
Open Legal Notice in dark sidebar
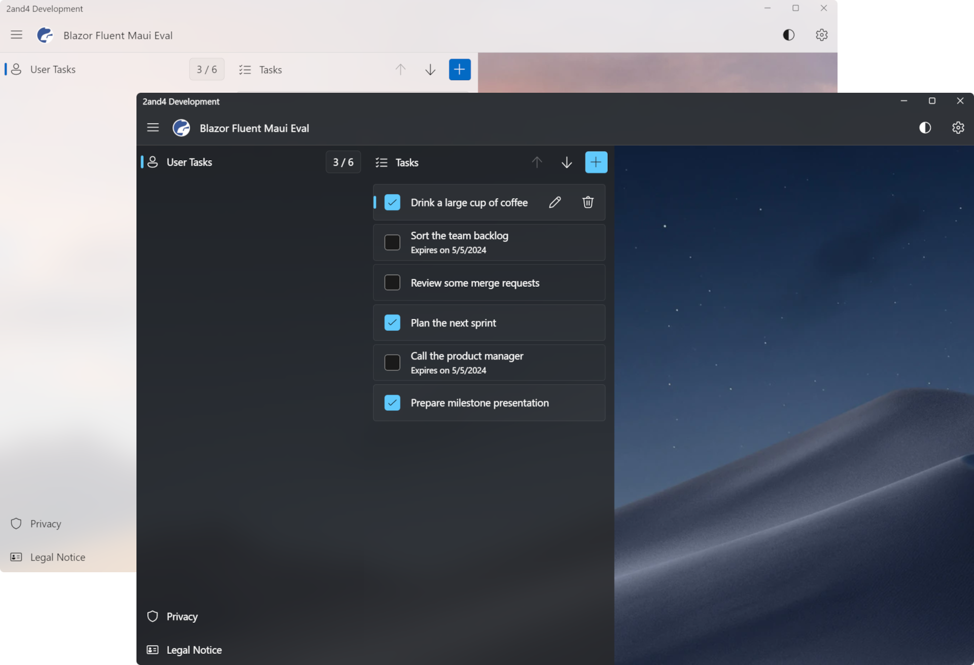coord(194,650)
